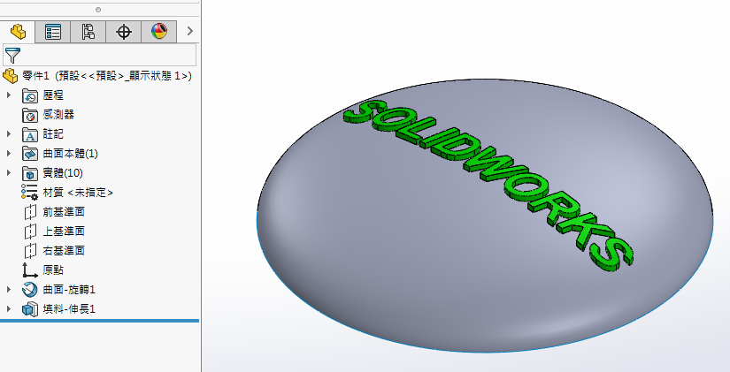Select the 上基準面 top plane
The image size is (730, 372).
tap(64, 232)
